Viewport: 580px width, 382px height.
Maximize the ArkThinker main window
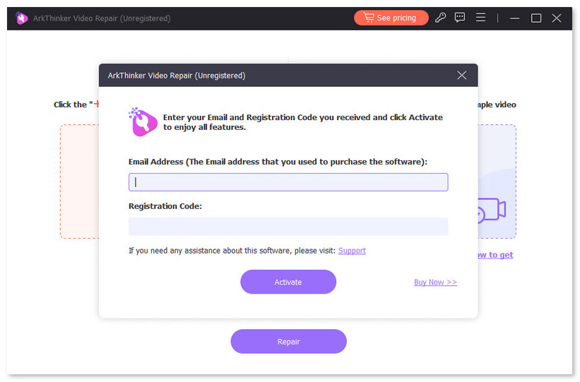536,18
